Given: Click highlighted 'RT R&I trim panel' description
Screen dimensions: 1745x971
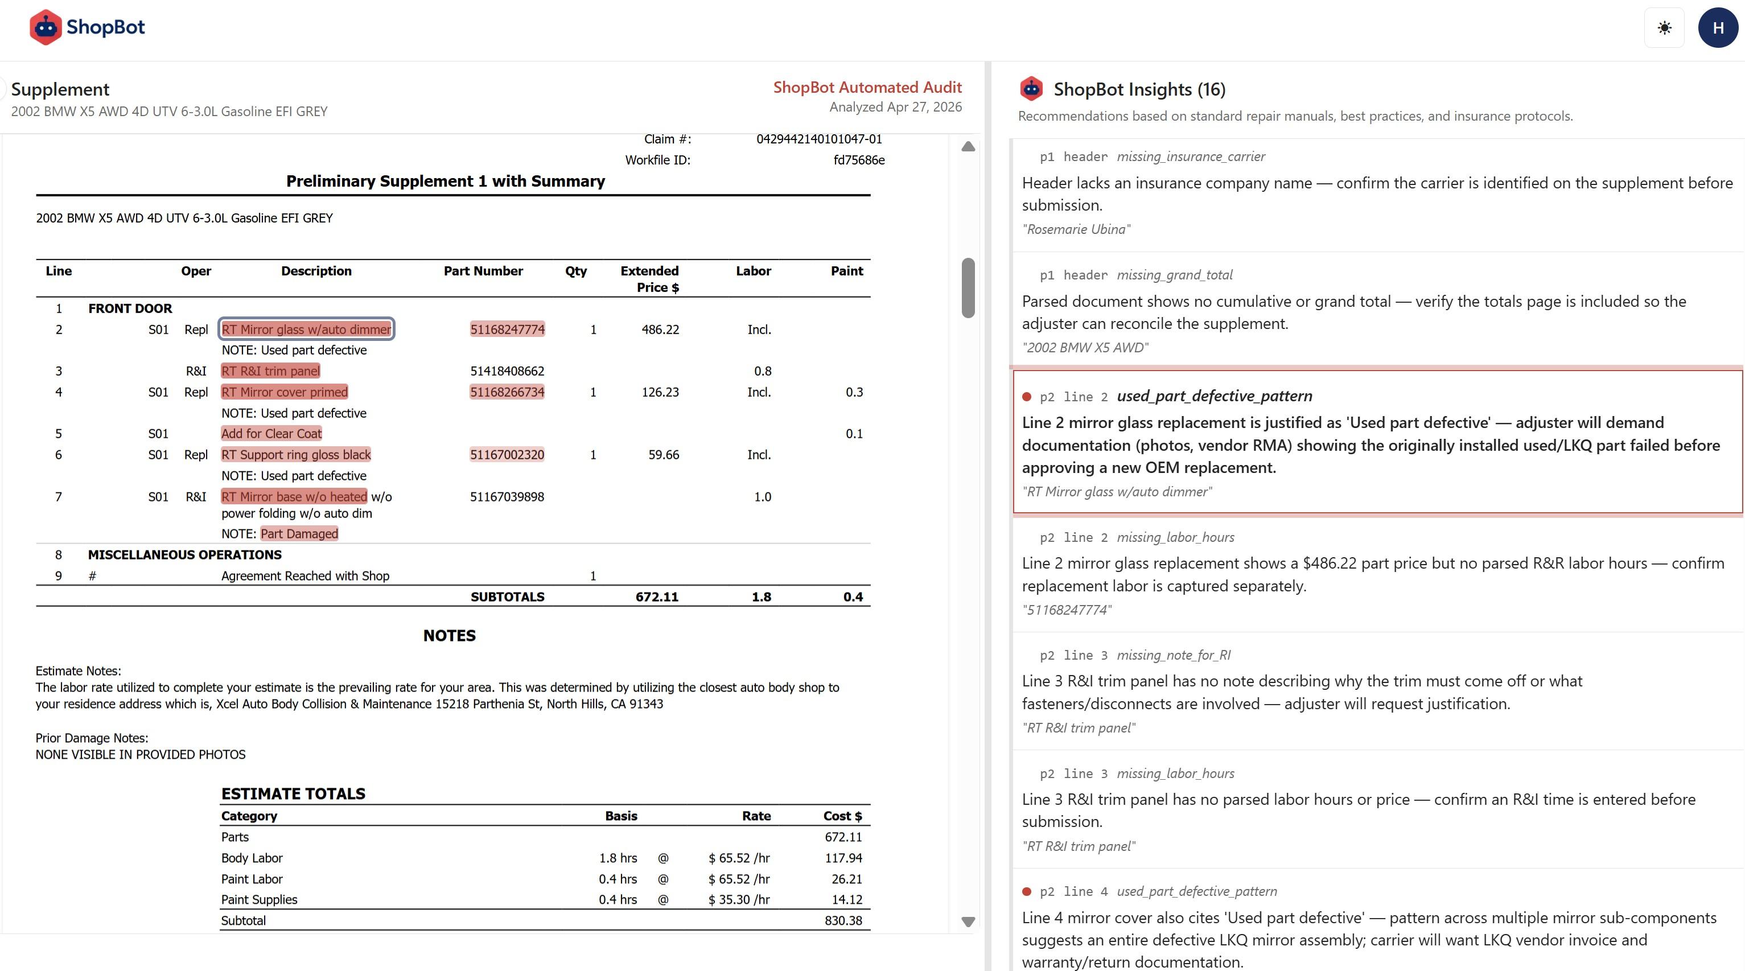Looking at the screenshot, I should coord(270,371).
